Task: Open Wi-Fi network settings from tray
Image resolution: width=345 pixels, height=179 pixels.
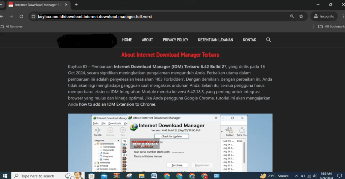Action: [309, 176]
